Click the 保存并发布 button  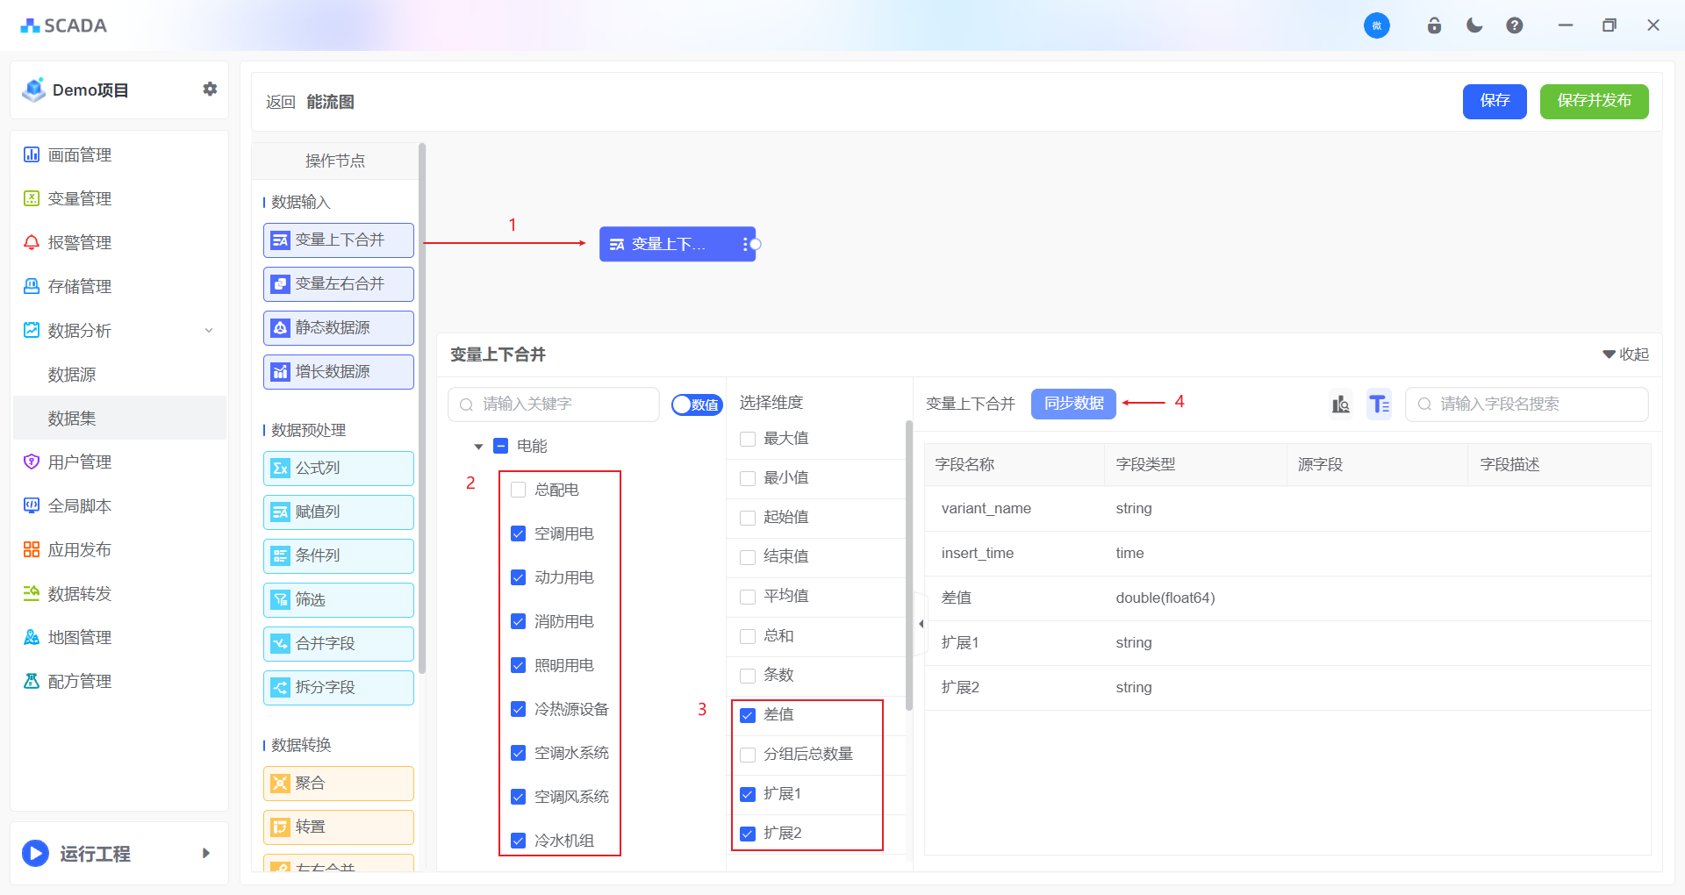coord(1594,101)
